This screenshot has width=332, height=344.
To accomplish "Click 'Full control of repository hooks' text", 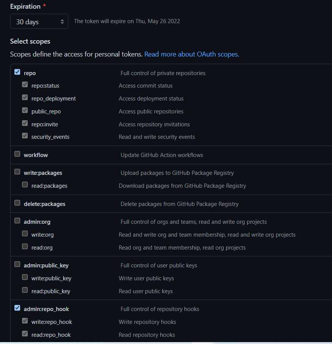I will [x=160, y=309].
